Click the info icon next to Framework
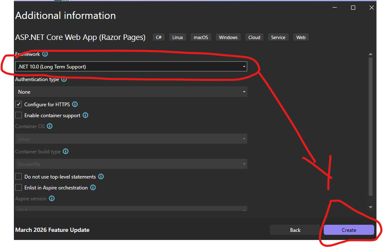This screenshot has width=383, height=247. click(x=45, y=54)
